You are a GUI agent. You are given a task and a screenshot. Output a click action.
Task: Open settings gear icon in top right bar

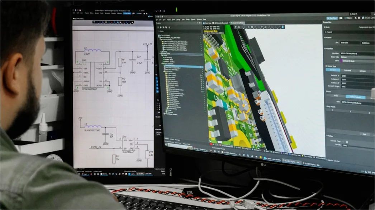pyautogui.click(x=359, y=18)
